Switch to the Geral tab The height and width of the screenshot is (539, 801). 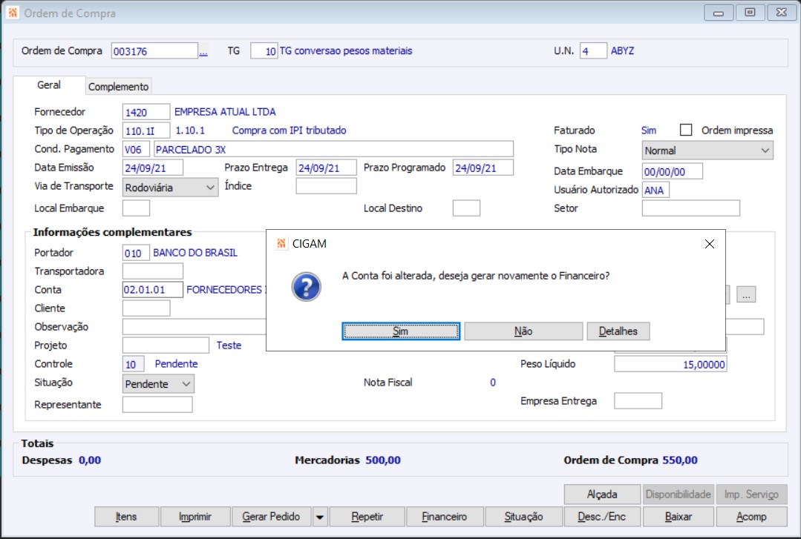click(49, 85)
